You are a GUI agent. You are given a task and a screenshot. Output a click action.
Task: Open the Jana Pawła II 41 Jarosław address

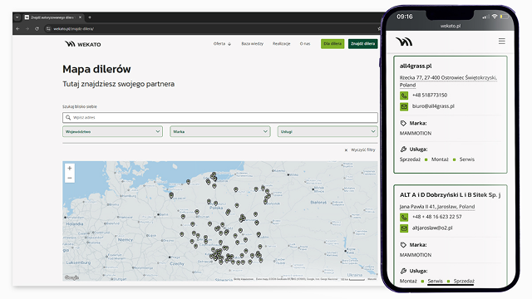(437, 207)
